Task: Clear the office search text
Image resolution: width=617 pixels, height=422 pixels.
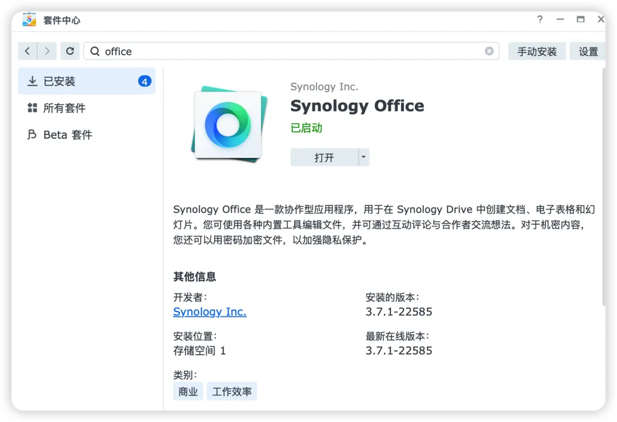Action: coord(489,51)
